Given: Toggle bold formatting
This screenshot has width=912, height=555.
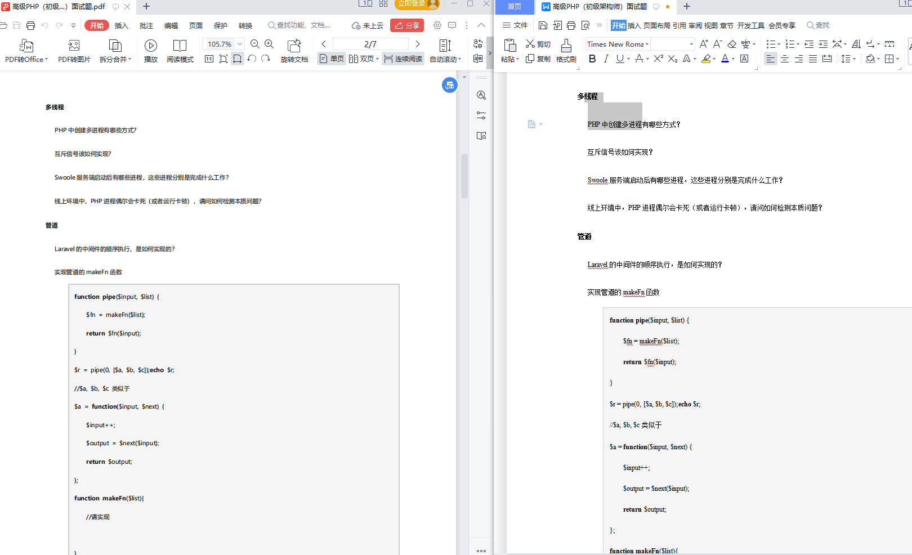Looking at the screenshot, I should point(592,59).
